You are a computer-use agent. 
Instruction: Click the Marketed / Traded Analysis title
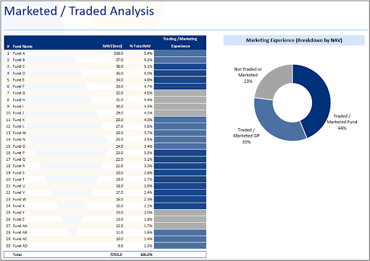click(x=79, y=11)
